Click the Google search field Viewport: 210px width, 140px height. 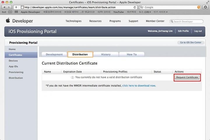point(170,7)
